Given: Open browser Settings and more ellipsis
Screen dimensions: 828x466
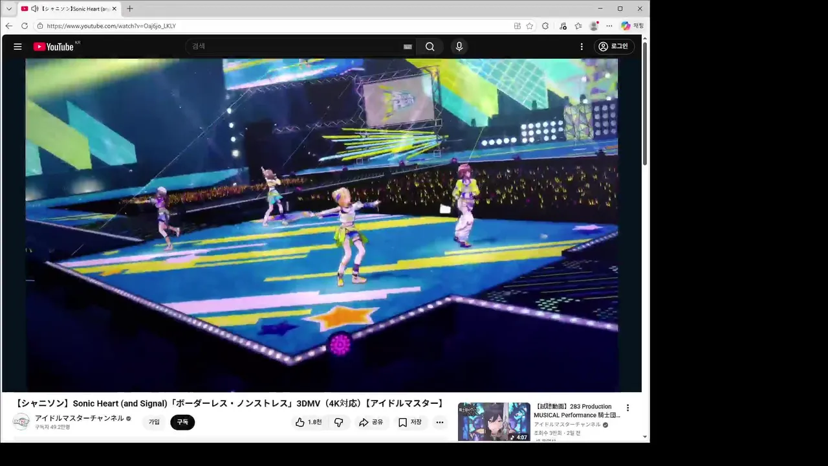Looking at the screenshot, I should (x=609, y=26).
